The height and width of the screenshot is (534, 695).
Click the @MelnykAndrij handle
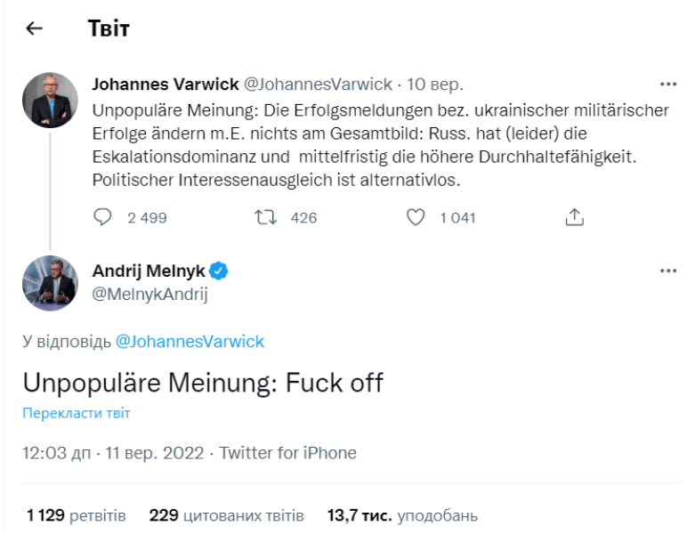click(x=150, y=295)
